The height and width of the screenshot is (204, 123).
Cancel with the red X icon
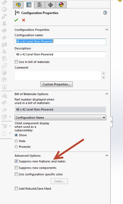point(23,20)
